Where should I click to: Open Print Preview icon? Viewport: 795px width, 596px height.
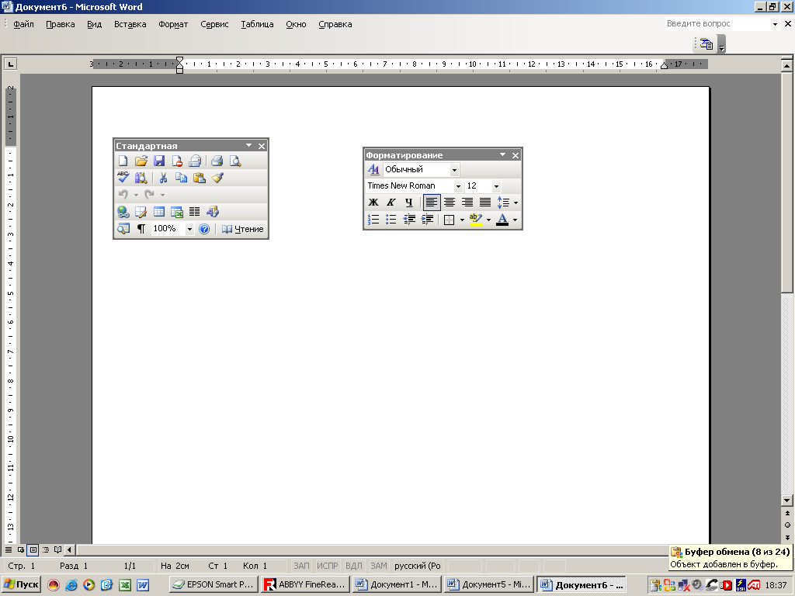click(235, 161)
